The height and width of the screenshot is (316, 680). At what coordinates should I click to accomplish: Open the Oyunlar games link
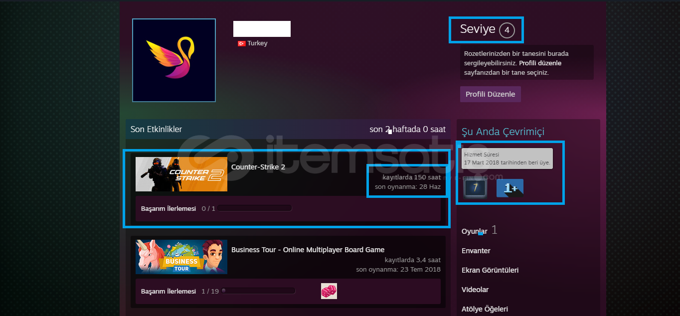475,231
